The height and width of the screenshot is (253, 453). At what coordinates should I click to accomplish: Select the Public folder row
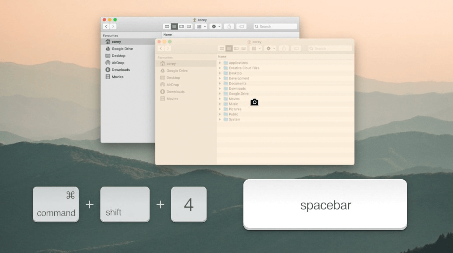pos(285,114)
